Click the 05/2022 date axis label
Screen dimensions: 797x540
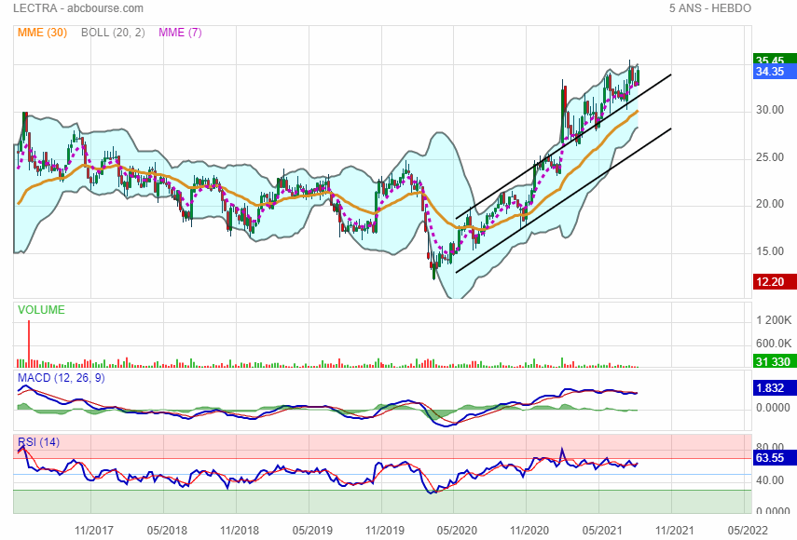[748, 531]
